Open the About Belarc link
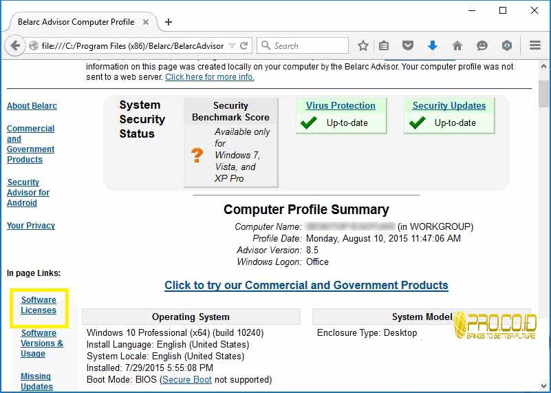The height and width of the screenshot is (393, 551). click(x=32, y=106)
